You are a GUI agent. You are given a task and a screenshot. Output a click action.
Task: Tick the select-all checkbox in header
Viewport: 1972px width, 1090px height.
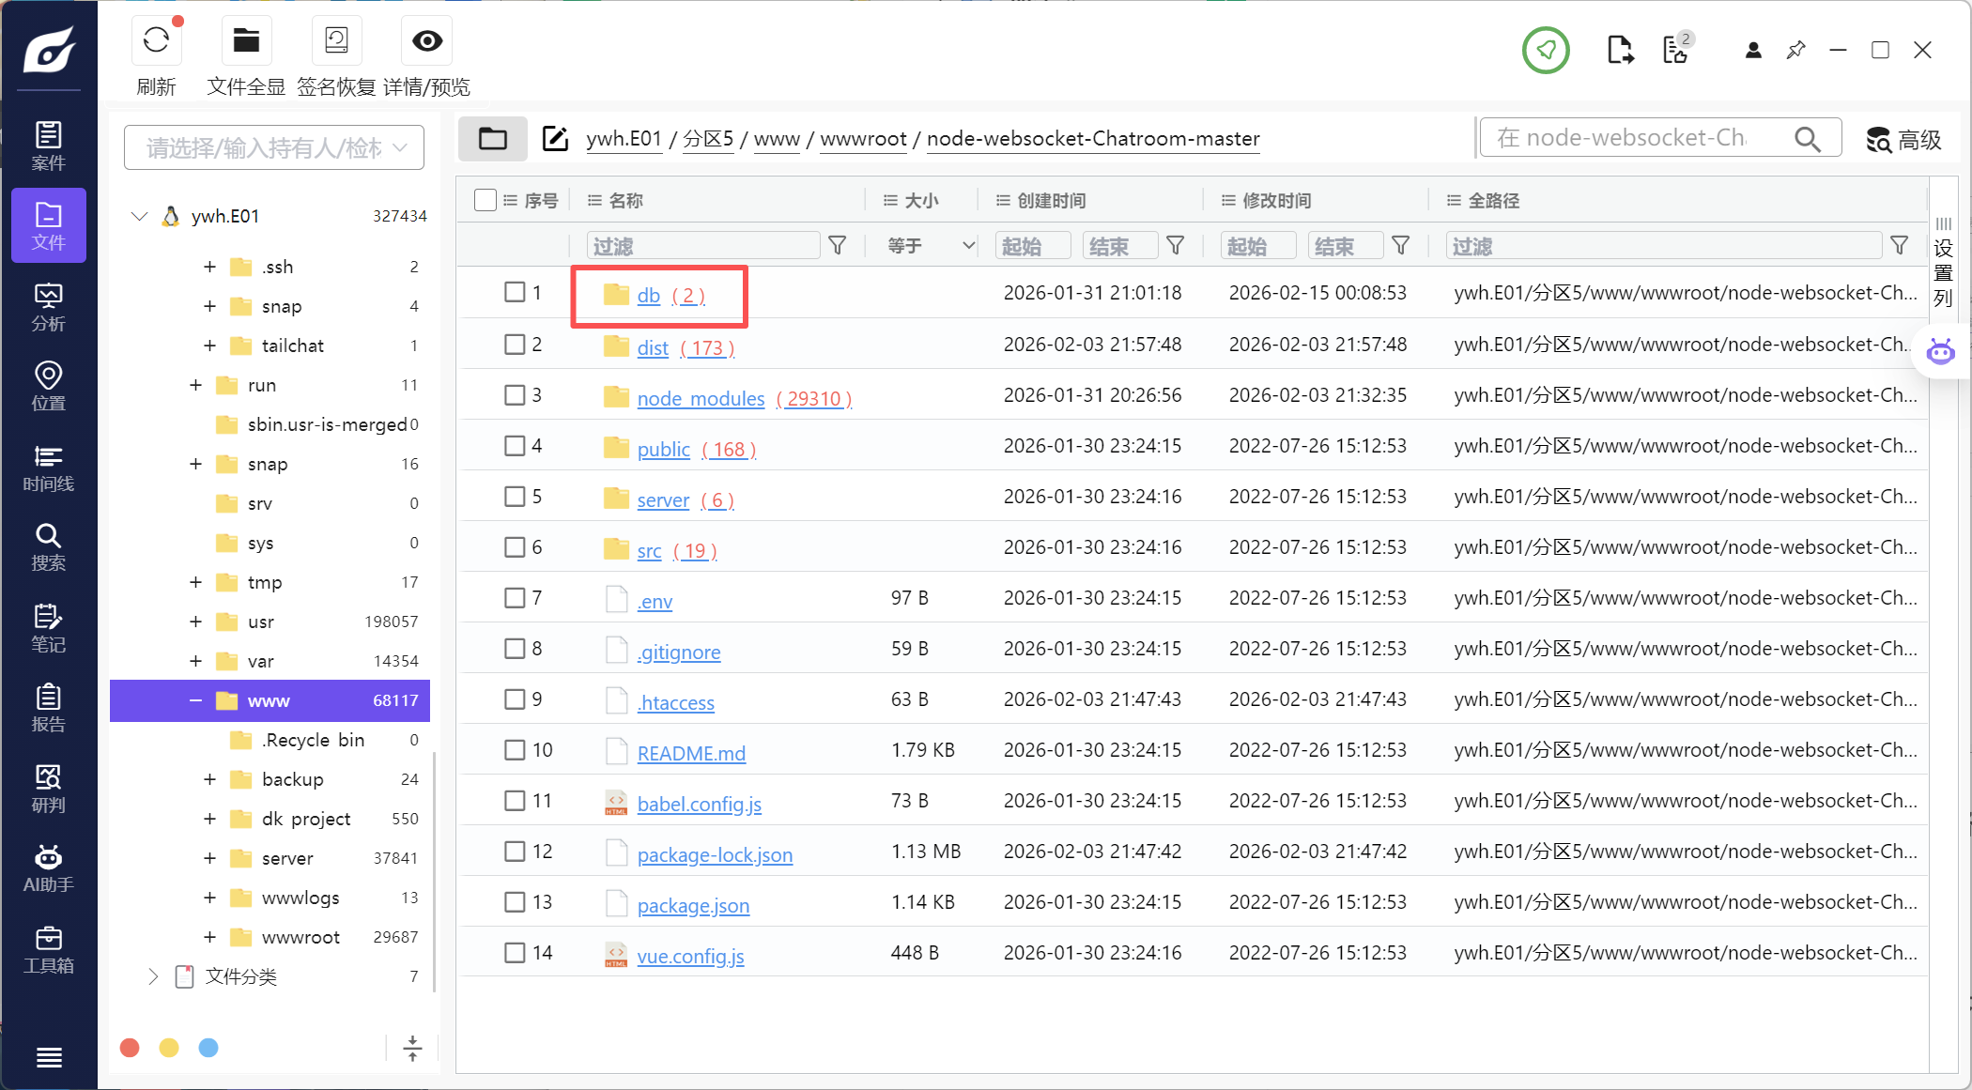coord(485,200)
